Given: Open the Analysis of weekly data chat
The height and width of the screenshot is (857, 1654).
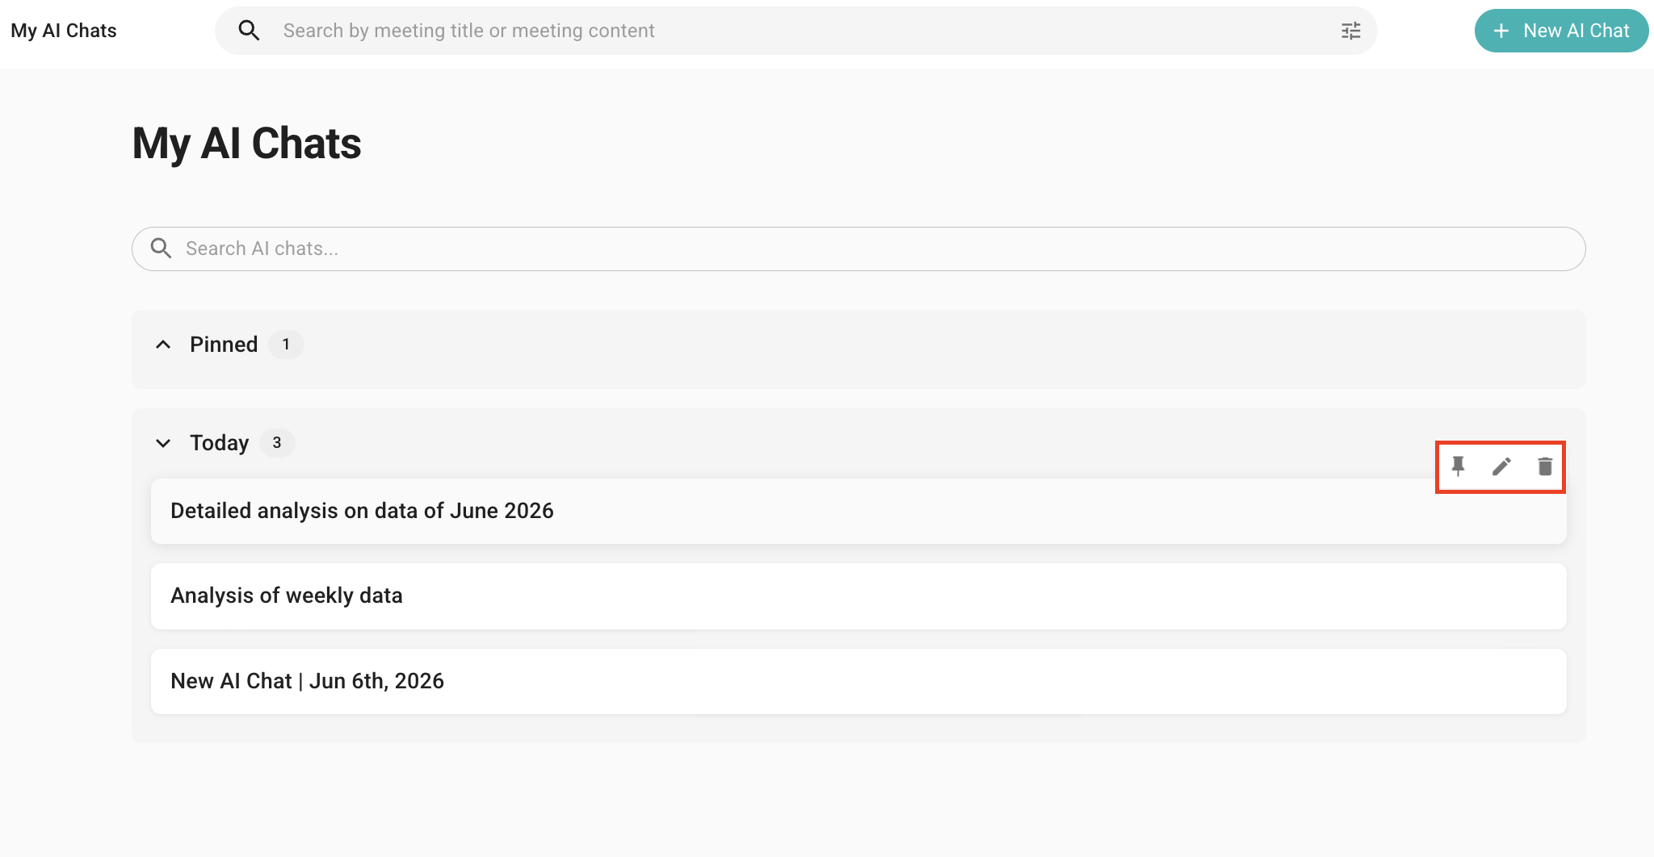Looking at the screenshot, I should [858, 596].
